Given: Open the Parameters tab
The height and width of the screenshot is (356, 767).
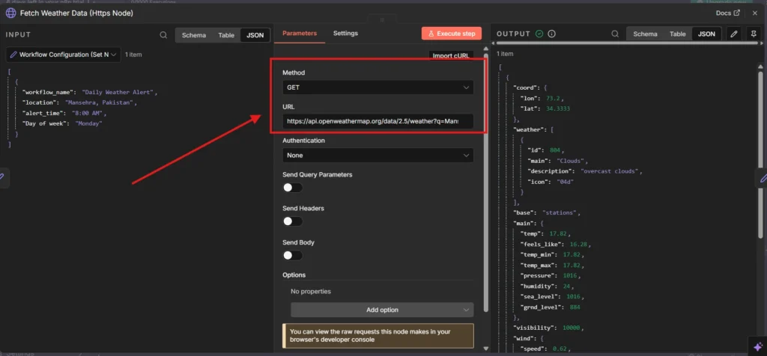Looking at the screenshot, I should tap(300, 34).
